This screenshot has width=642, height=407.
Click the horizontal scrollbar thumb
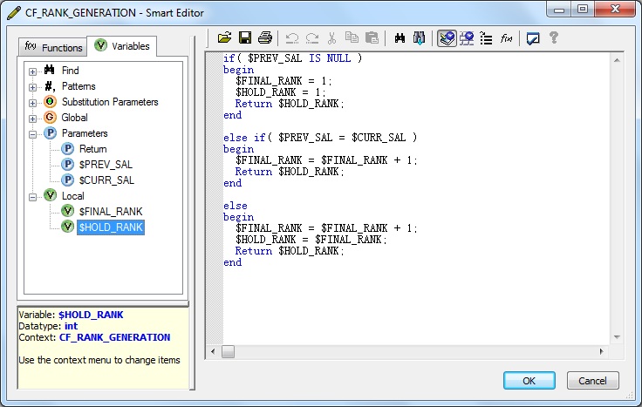(x=228, y=351)
